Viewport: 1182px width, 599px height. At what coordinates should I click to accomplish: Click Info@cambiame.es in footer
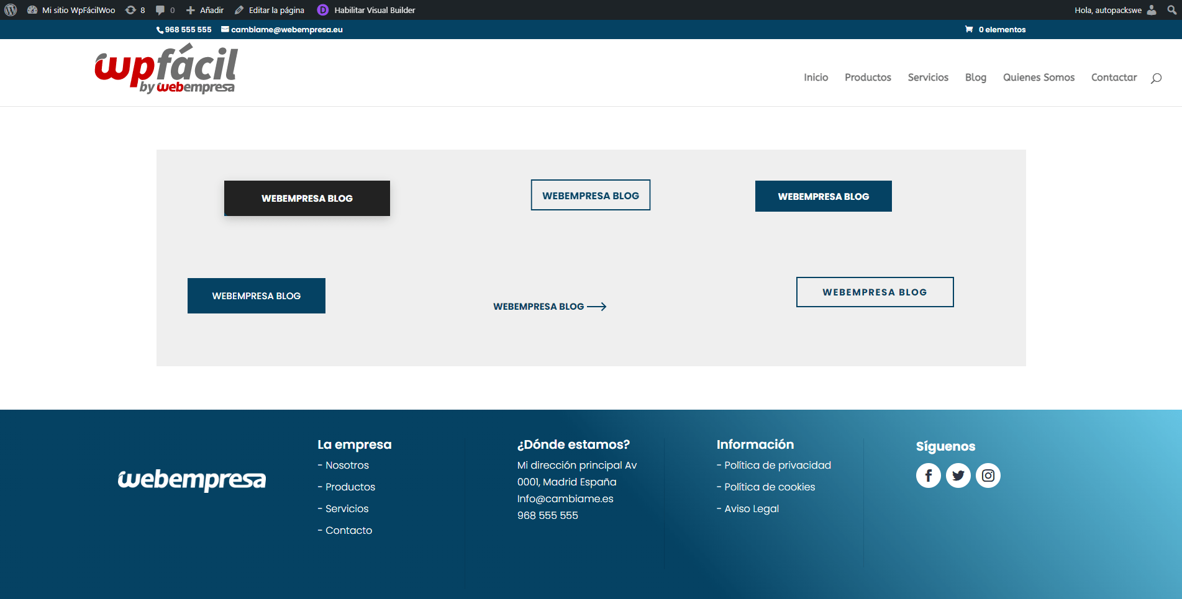[x=565, y=499]
